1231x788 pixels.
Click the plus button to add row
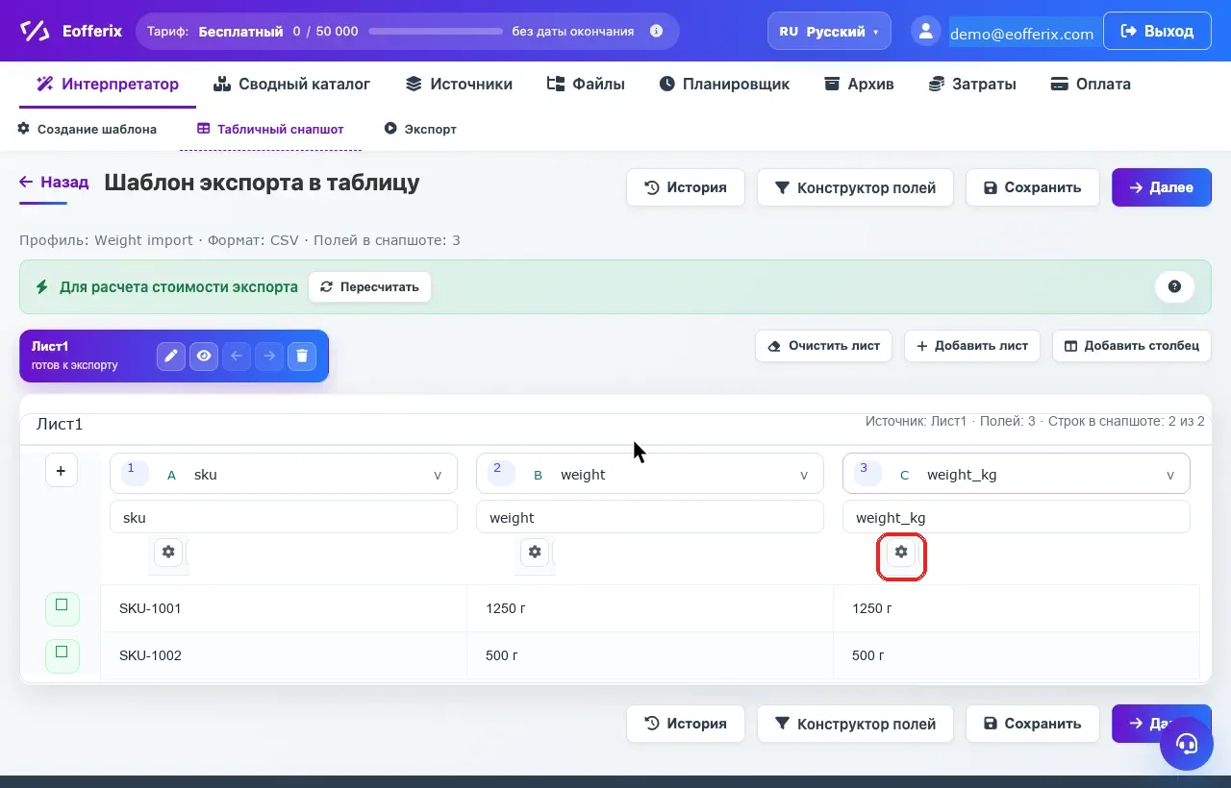pyautogui.click(x=62, y=471)
